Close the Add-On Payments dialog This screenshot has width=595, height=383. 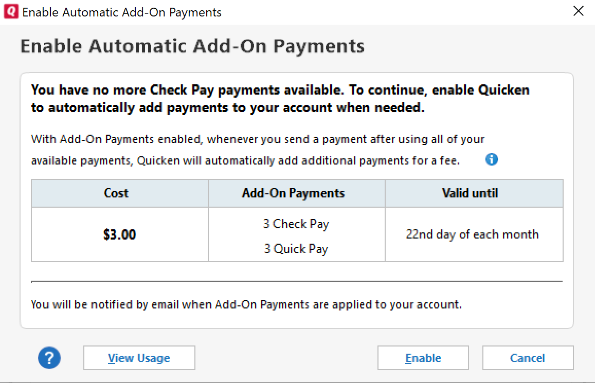(x=579, y=11)
